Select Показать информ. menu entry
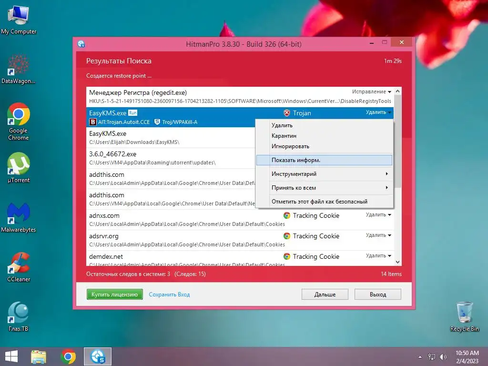The width and height of the screenshot is (488, 366). 324,160
